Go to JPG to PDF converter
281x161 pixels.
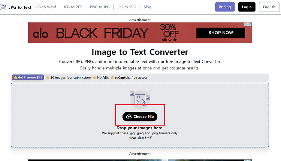coord(73,7)
